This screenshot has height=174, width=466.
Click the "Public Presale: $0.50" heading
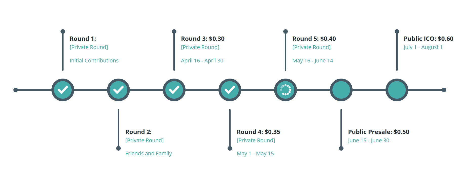(379, 132)
